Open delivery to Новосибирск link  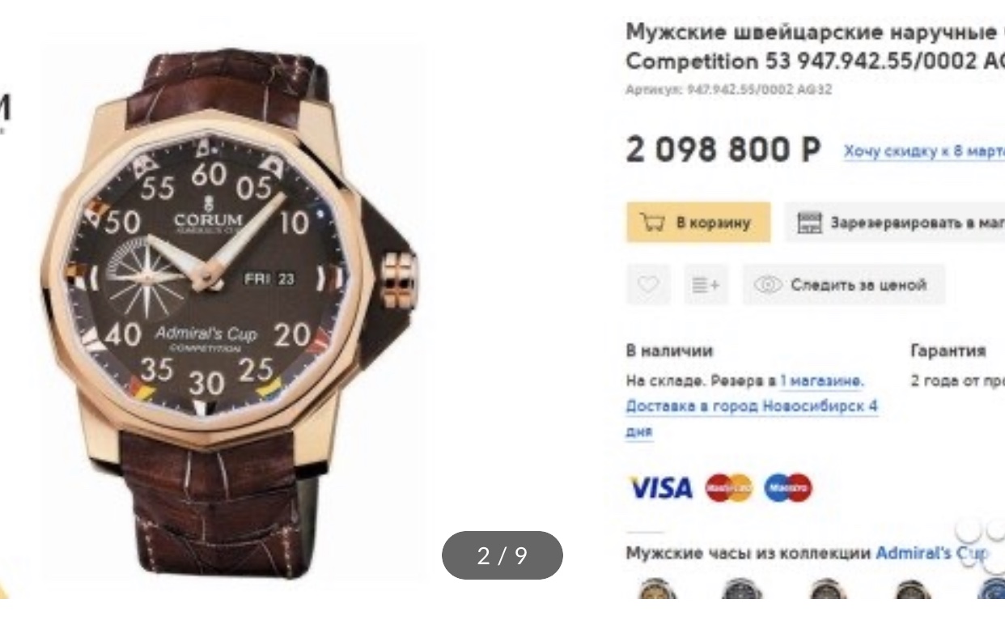tap(752, 419)
